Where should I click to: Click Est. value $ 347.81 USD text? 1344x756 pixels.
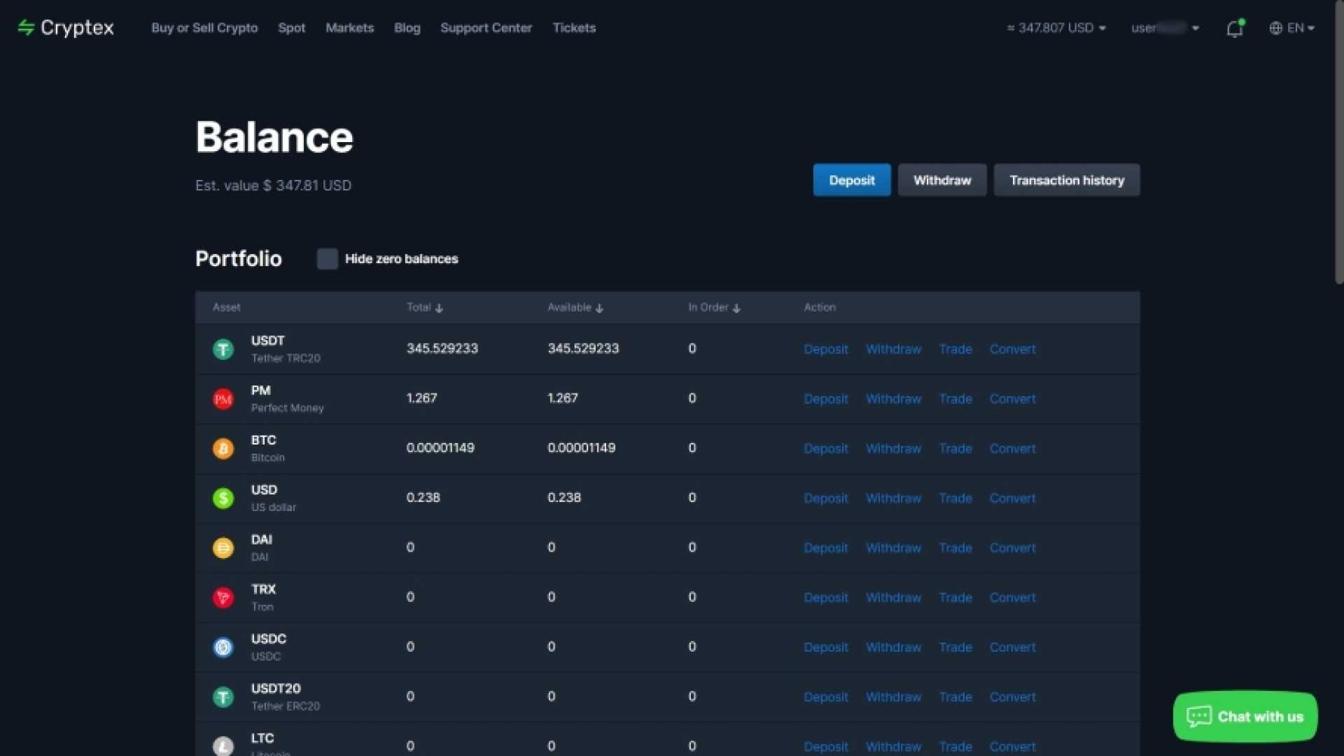(x=273, y=185)
